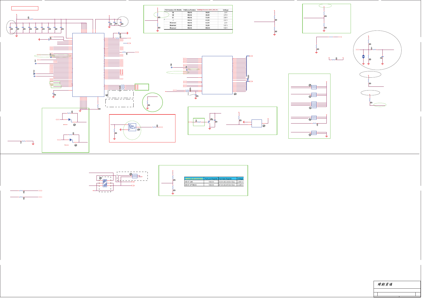
Task: Select the blue TVS diode symbol
Action: coord(363,57)
